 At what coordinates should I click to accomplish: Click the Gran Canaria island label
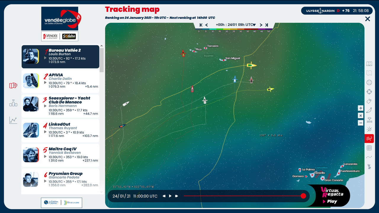tap(333, 180)
